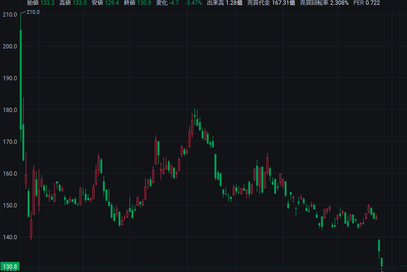
Task: Click the 180.0 price axis label
Action: click(x=10, y=110)
